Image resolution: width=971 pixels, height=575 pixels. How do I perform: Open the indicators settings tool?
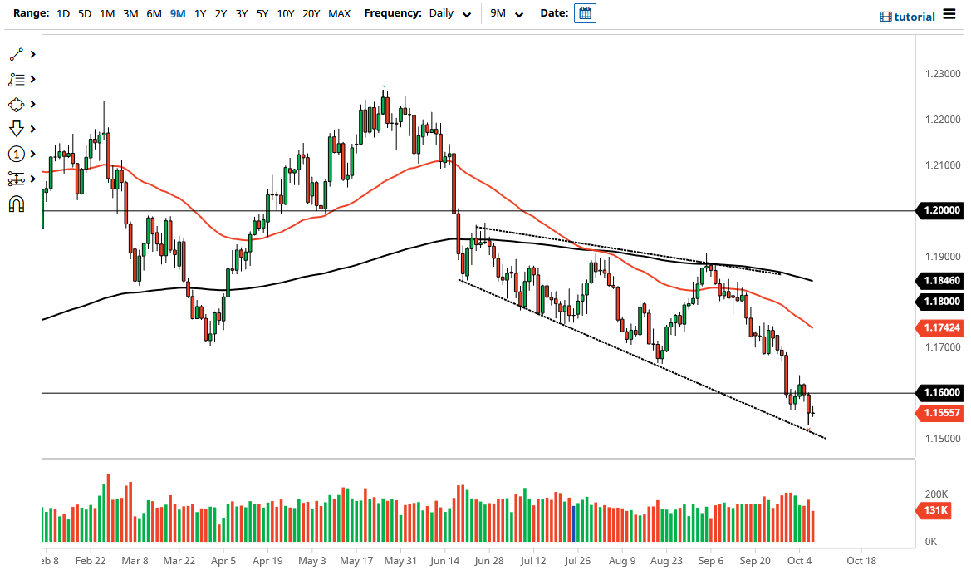pyautogui.click(x=15, y=179)
